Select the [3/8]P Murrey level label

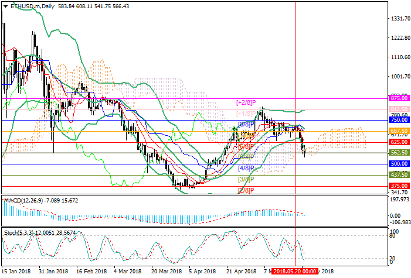246,179
